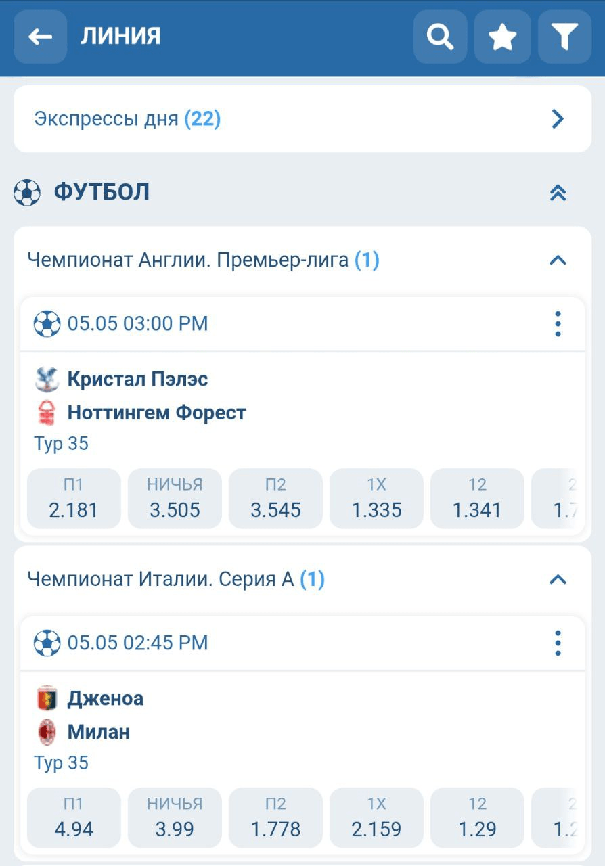This screenshot has width=605, height=866.
Task: Select П1 odds 2.181 for Crystal Palace
Action: [74, 498]
